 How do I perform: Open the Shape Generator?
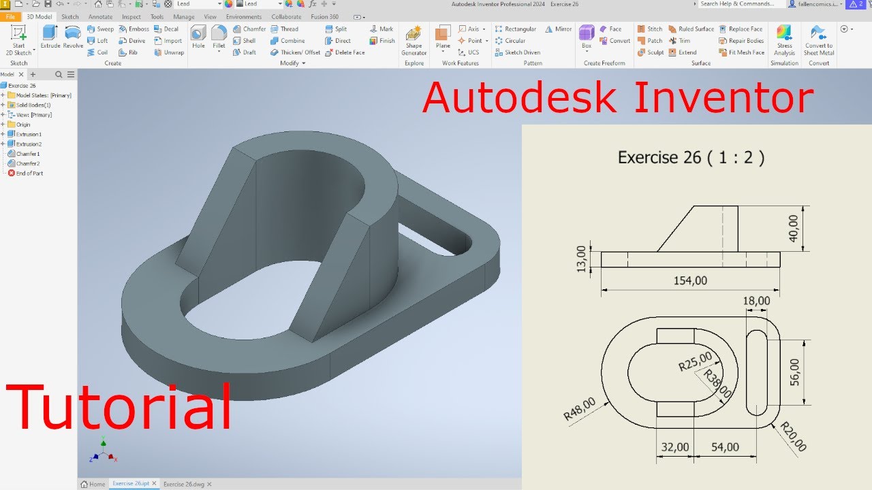(414, 40)
